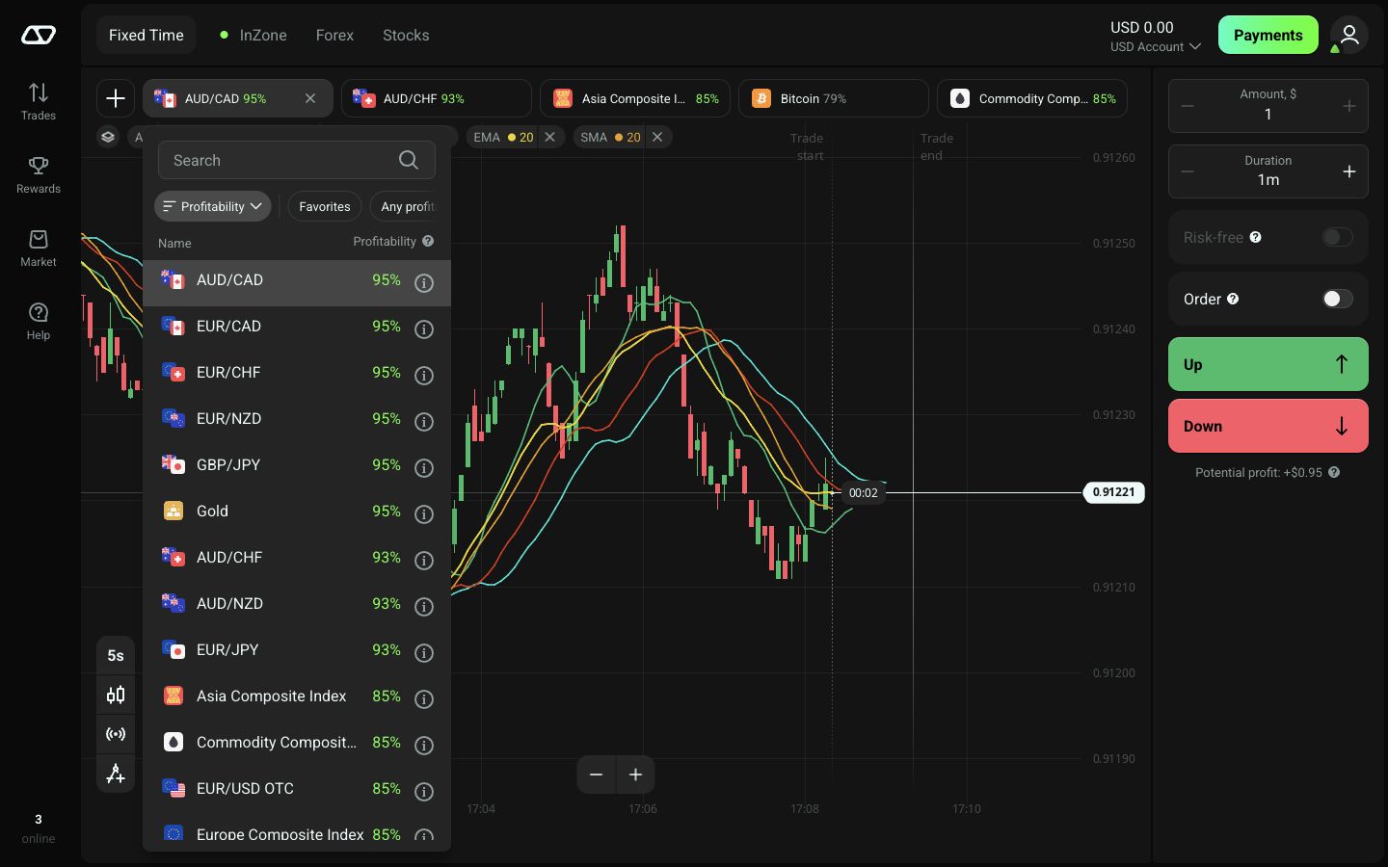The image size is (1388, 867).
Task: Expand the USD Account dropdown
Action: (x=1155, y=46)
